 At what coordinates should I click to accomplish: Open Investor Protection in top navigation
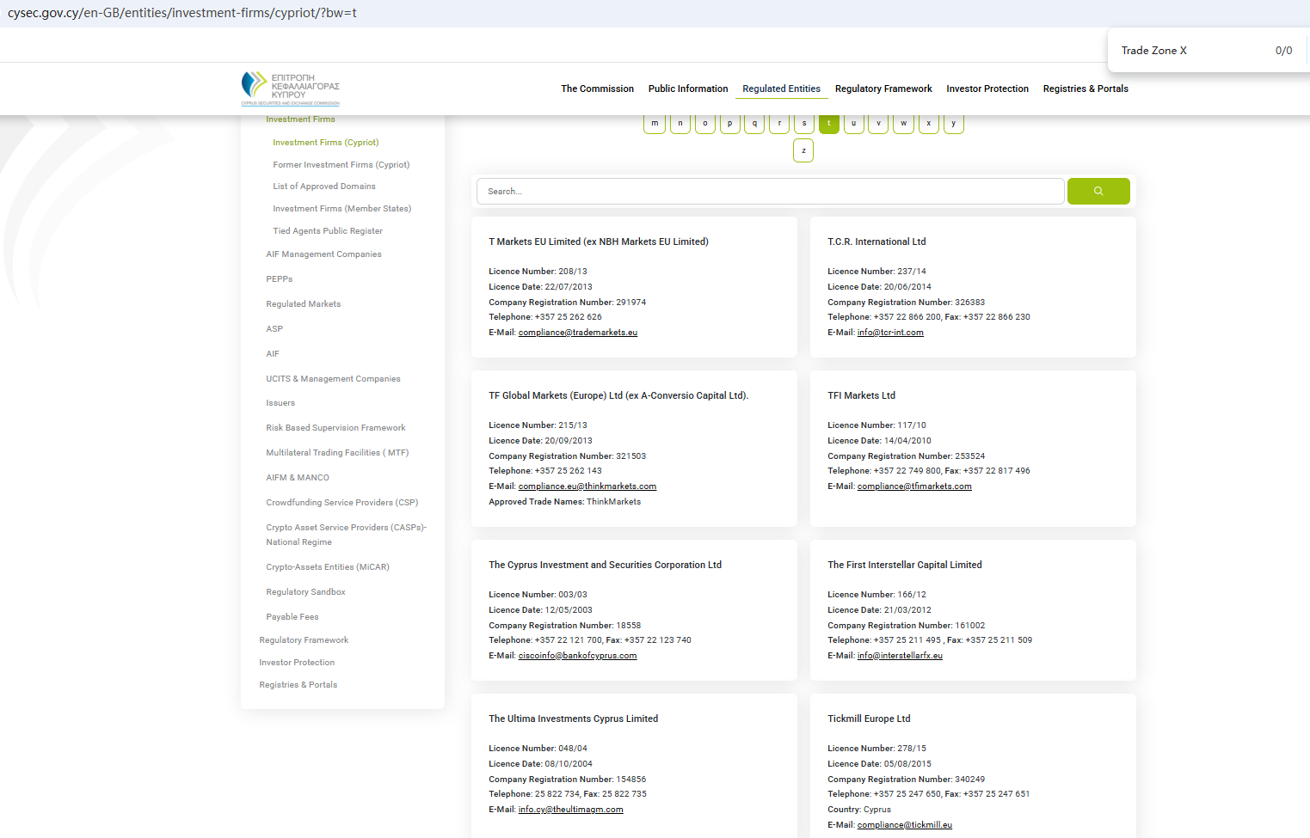pyautogui.click(x=987, y=89)
